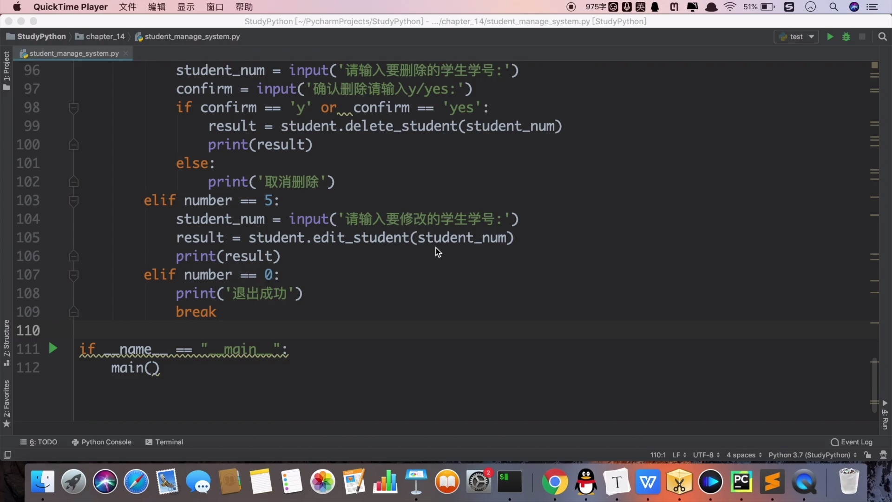
Task: Run the test configuration with green play button
Action: click(x=830, y=37)
